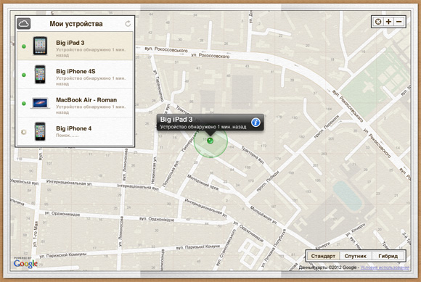Viewport: 421px width, 282px height.
Task: Click the green device pin on map
Action: click(210, 141)
